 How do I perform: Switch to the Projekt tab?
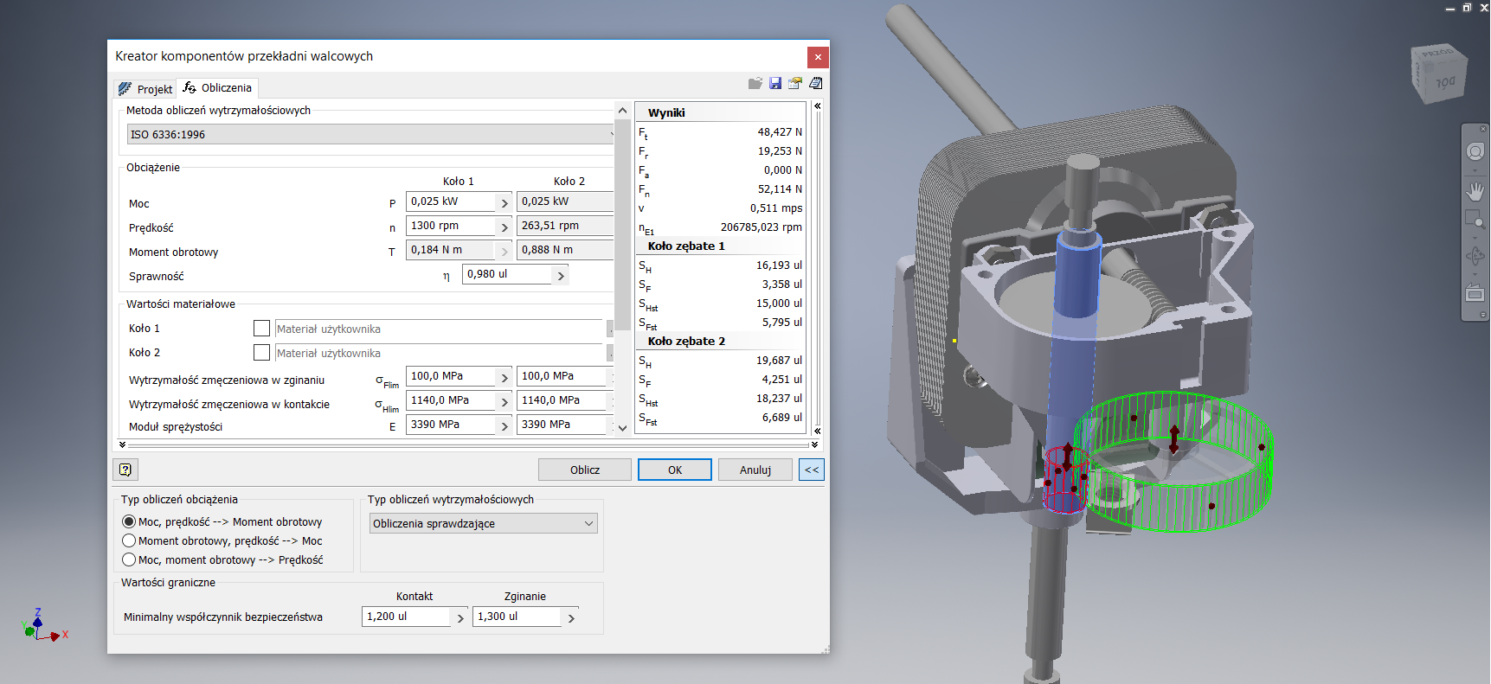[x=145, y=88]
